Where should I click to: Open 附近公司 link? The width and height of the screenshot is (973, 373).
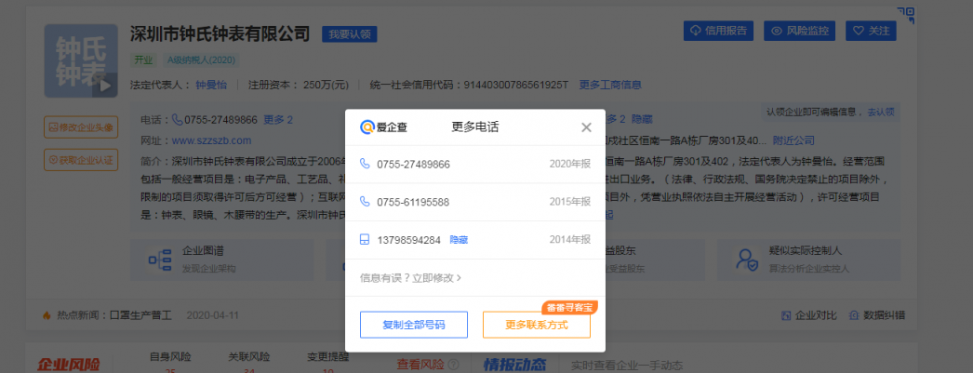(793, 140)
